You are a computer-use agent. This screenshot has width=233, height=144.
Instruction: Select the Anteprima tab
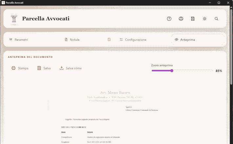click(x=198, y=39)
